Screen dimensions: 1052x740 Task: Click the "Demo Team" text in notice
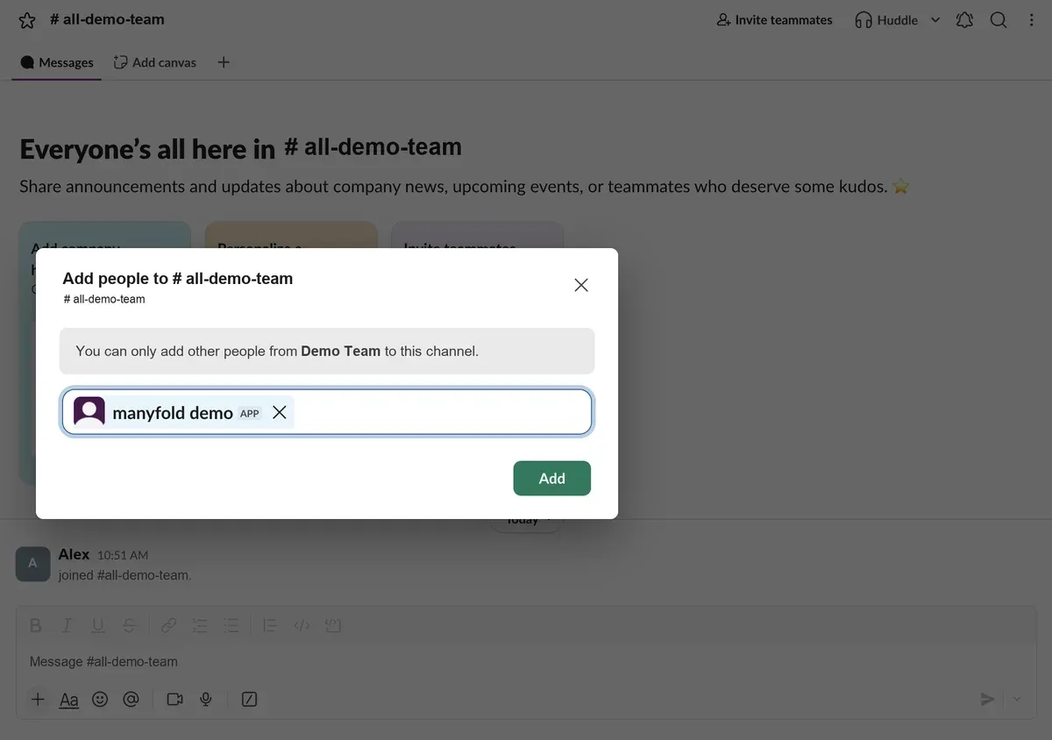pyautogui.click(x=340, y=351)
